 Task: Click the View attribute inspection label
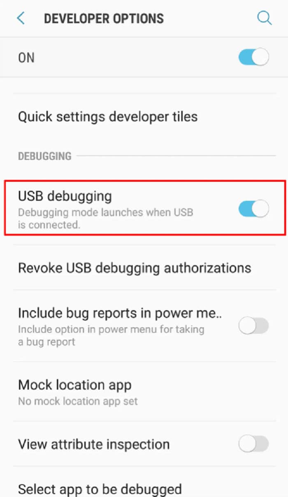(x=94, y=444)
